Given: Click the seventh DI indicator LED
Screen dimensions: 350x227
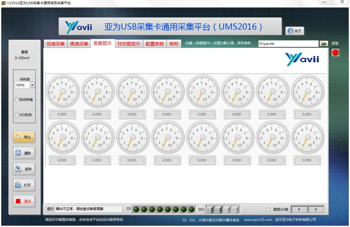Looking at the screenshot, I should (x=184, y=210).
